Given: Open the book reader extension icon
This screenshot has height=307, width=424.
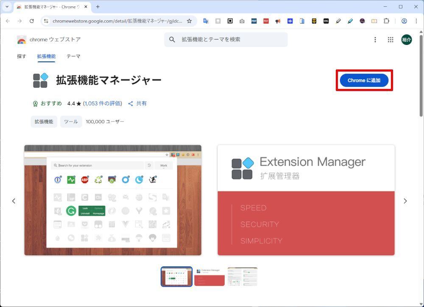Looking at the screenshot, I should coord(374,21).
